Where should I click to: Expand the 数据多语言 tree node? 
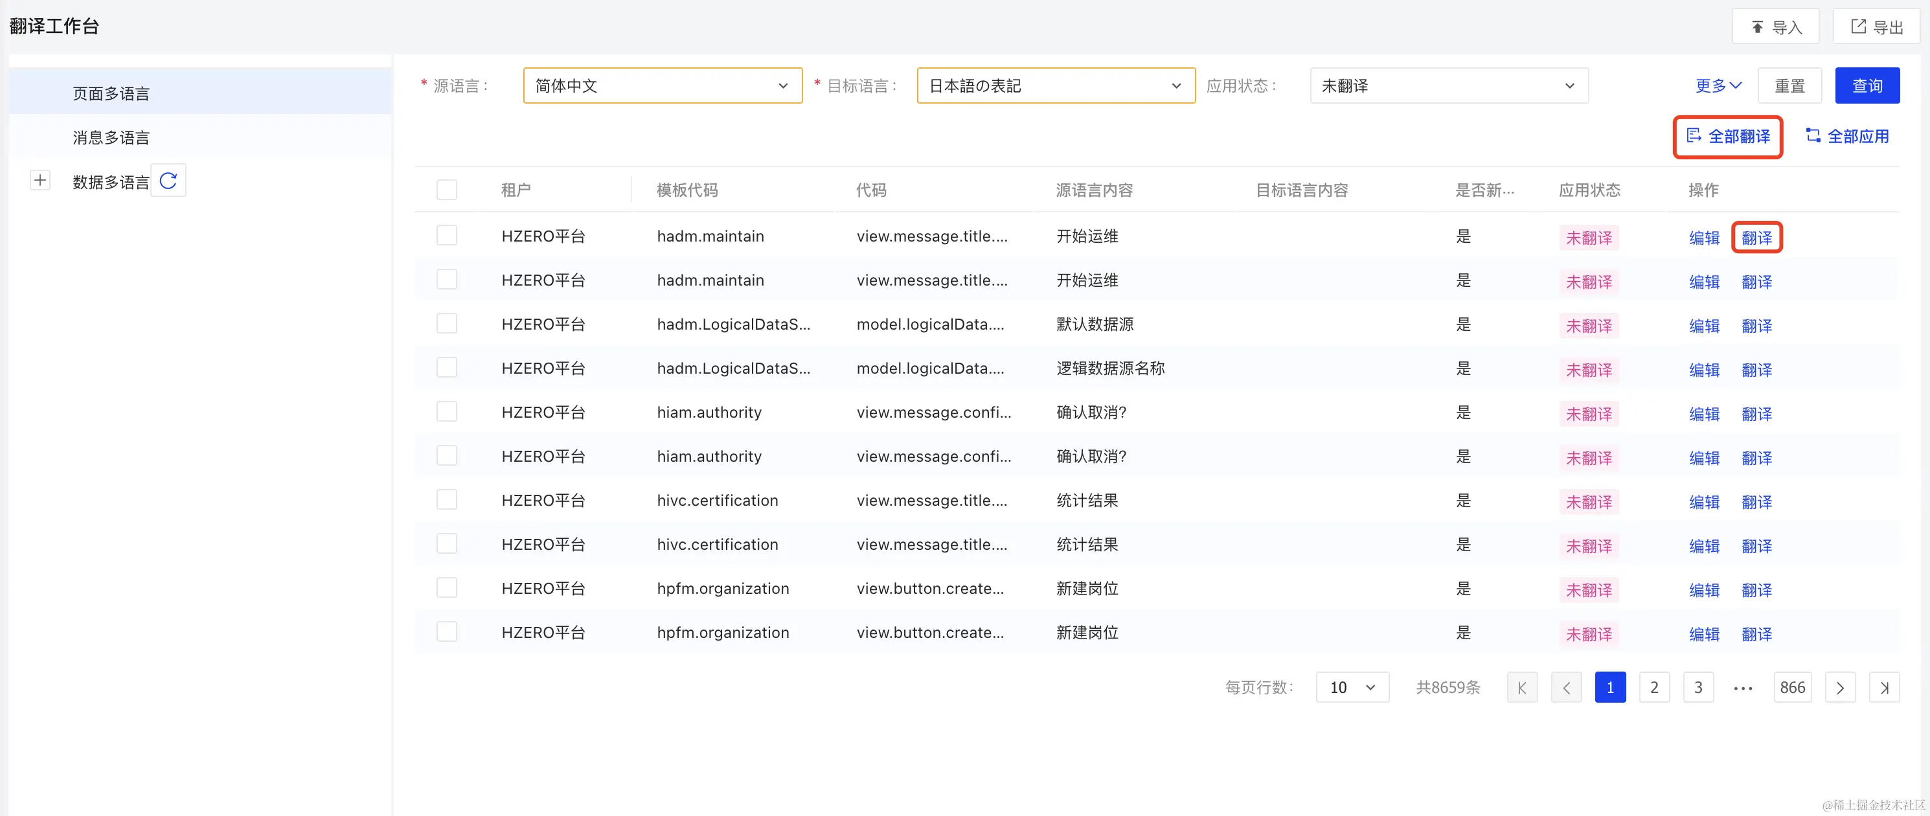40,181
